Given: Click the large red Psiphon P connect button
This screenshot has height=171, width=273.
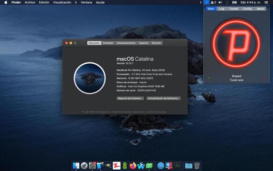Looking at the screenshot, I should (236, 43).
